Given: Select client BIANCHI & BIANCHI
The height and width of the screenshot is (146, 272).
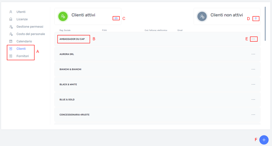Looking at the screenshot, I should (x=70, y=69).
